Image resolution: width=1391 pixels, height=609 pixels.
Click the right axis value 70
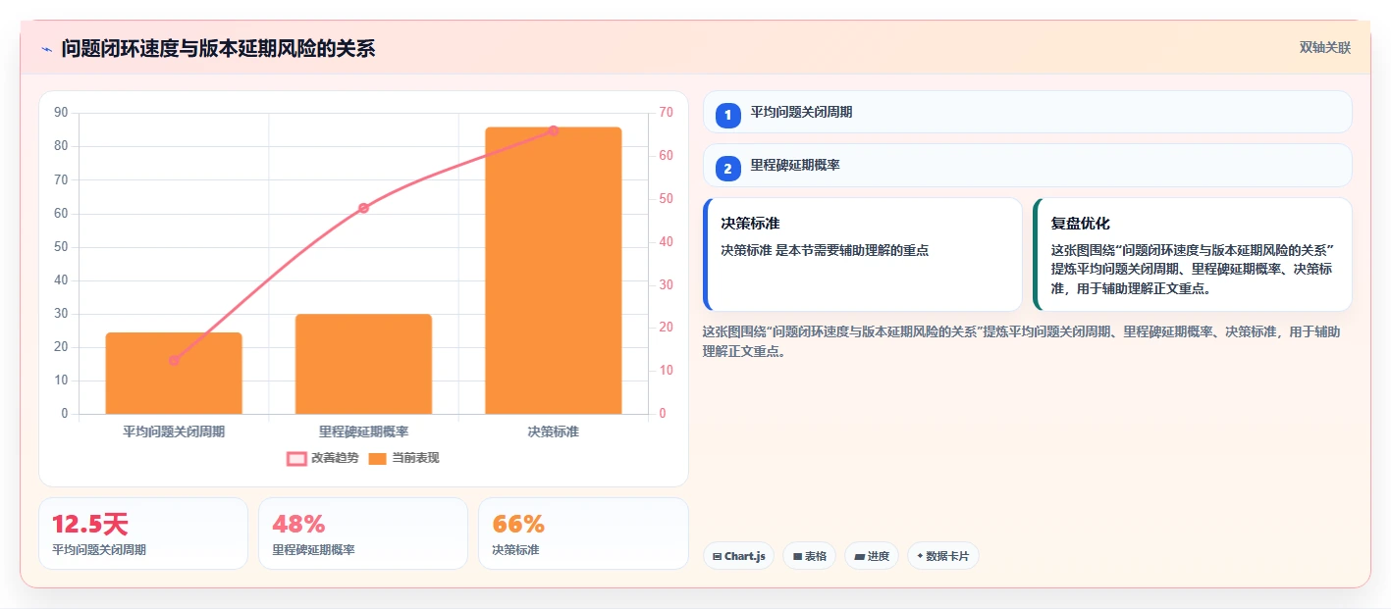667,113
